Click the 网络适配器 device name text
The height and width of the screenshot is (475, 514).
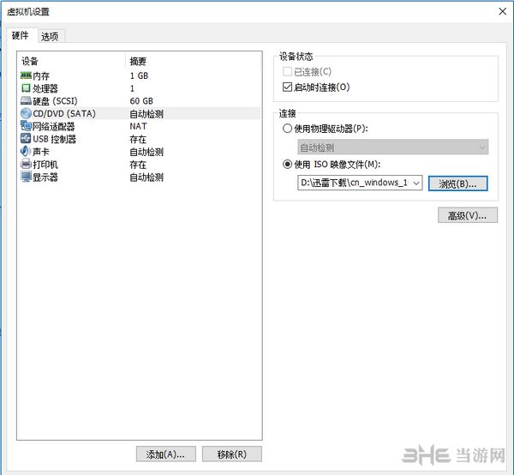point(53,126)
